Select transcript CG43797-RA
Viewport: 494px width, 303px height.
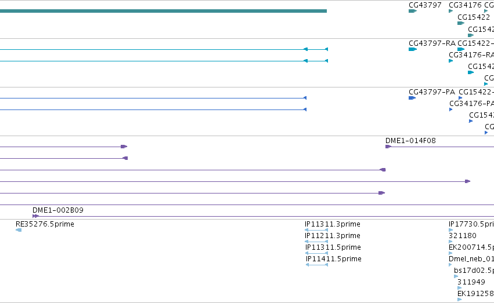[x=432, y=43]
